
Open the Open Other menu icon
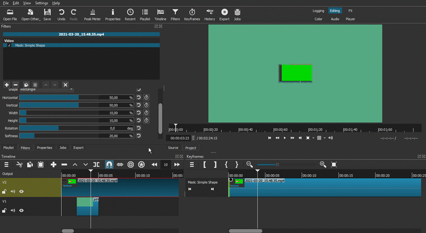[30, 15]
